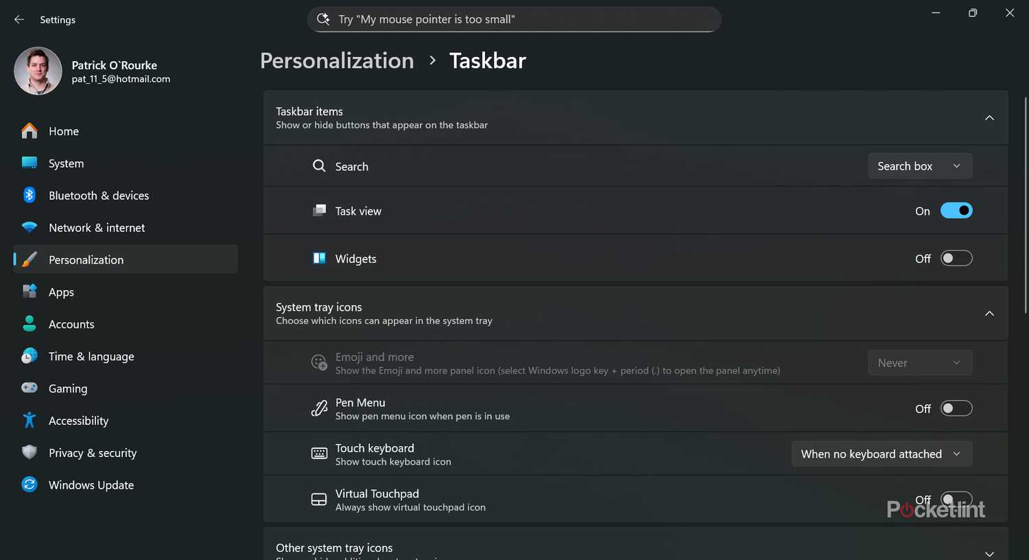Click the back arrow in Settings
This screenshot has height=560, width=1029.
pyautogui.click(x=19, y=19)
